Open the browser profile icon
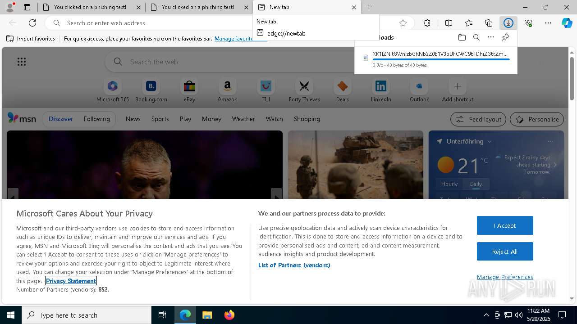This screenshot has width=577, height=324. click(x=10, y=7)
